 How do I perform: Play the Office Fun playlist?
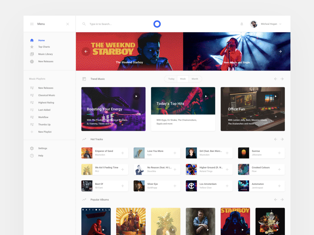click(x=276, y=96)
